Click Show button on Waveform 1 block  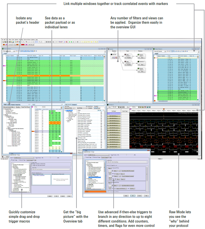142,65
